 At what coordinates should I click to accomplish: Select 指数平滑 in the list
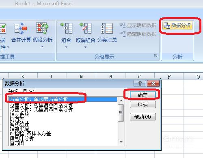(63, 129)
